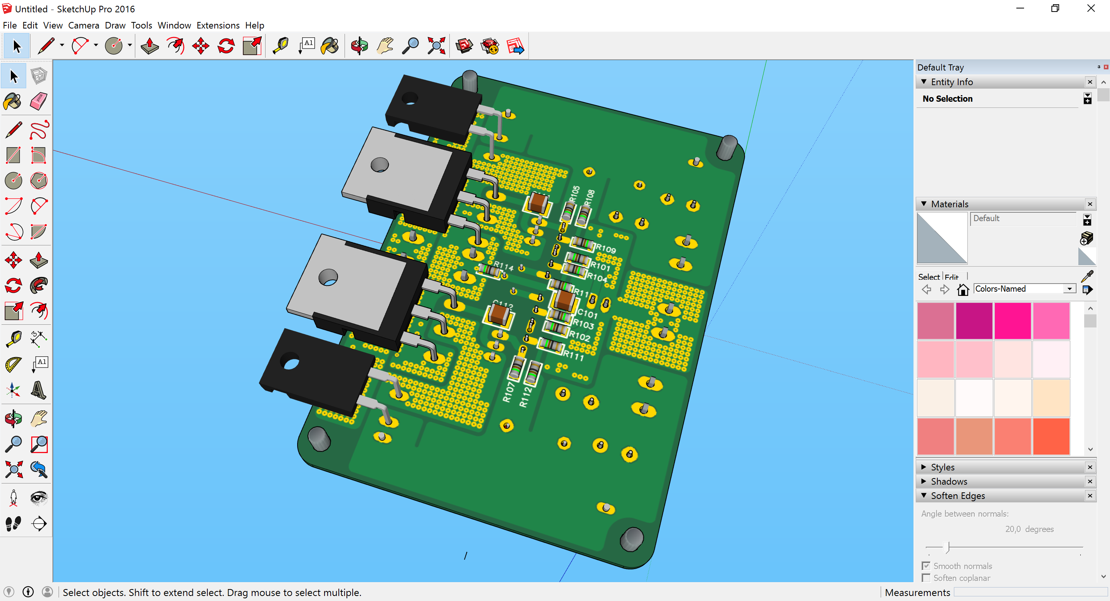Pick the Polygon tool in side toolbar
Image resolution: width=1110 pixels, height=601 pixels.
coord(39,181)
